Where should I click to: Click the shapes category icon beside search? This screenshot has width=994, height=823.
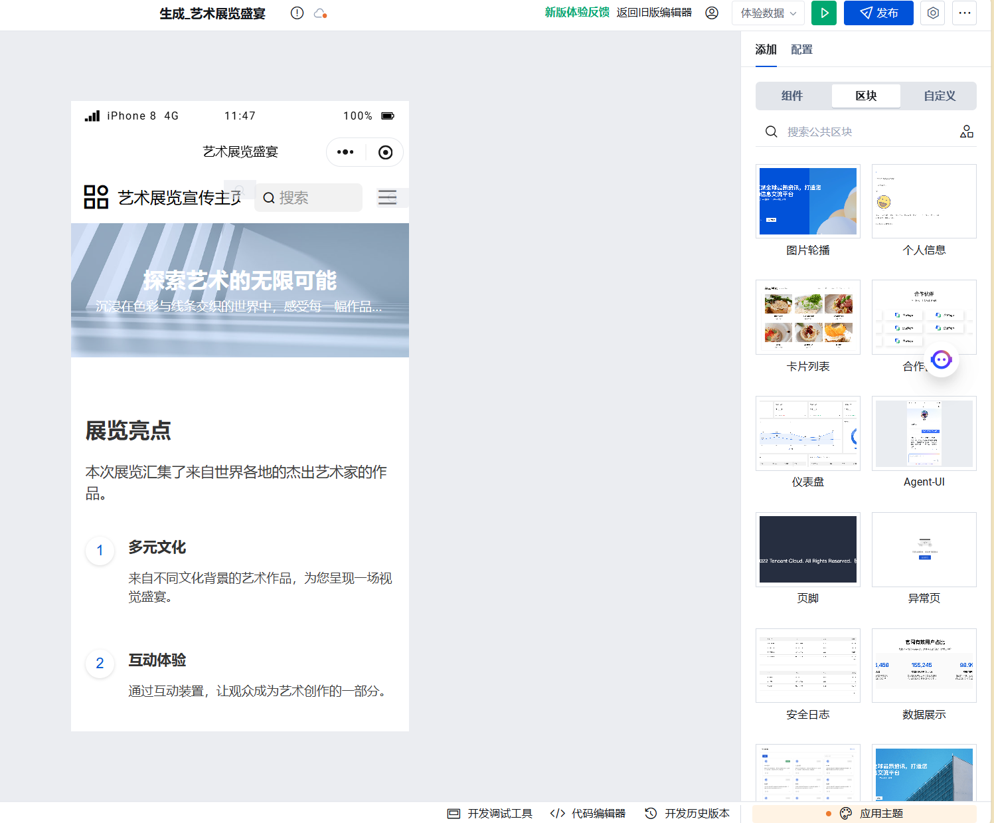pos(966,132)
